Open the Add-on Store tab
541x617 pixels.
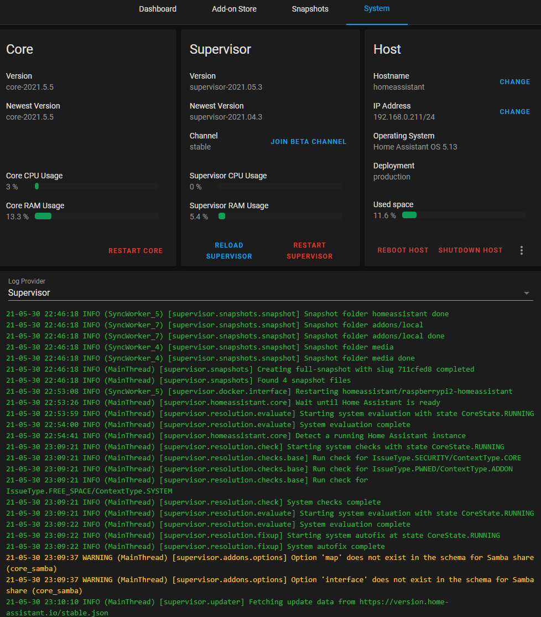pos(234,9)
